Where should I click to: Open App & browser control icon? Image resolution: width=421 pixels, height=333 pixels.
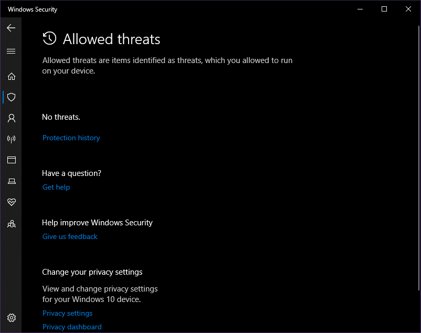click(11, 160)
